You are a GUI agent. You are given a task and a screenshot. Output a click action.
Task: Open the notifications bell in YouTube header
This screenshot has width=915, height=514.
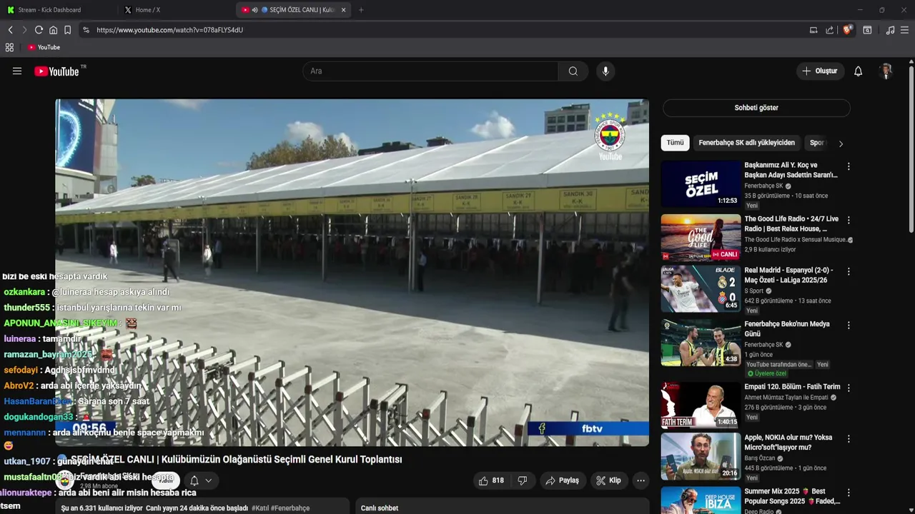tap(858, 71)
